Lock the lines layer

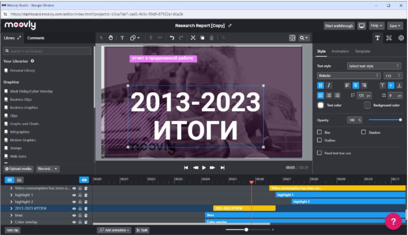(80, 215)
